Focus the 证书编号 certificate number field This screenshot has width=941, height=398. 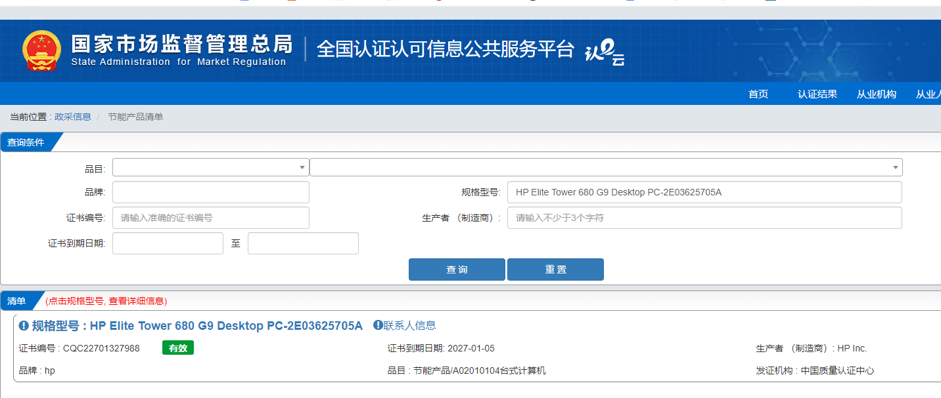click(x=211, y=218)
